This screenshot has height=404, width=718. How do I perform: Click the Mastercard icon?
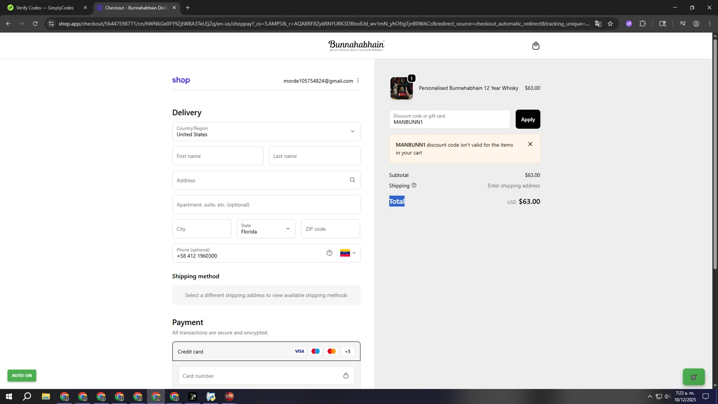click(x=332, y=351)
